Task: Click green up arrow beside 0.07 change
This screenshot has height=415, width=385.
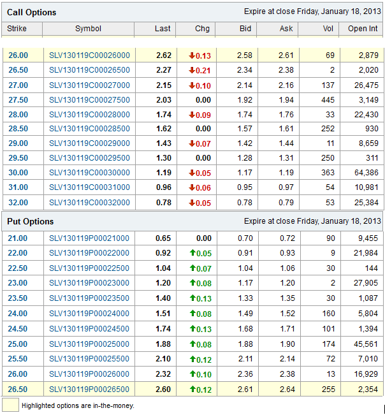Action: 192,268
